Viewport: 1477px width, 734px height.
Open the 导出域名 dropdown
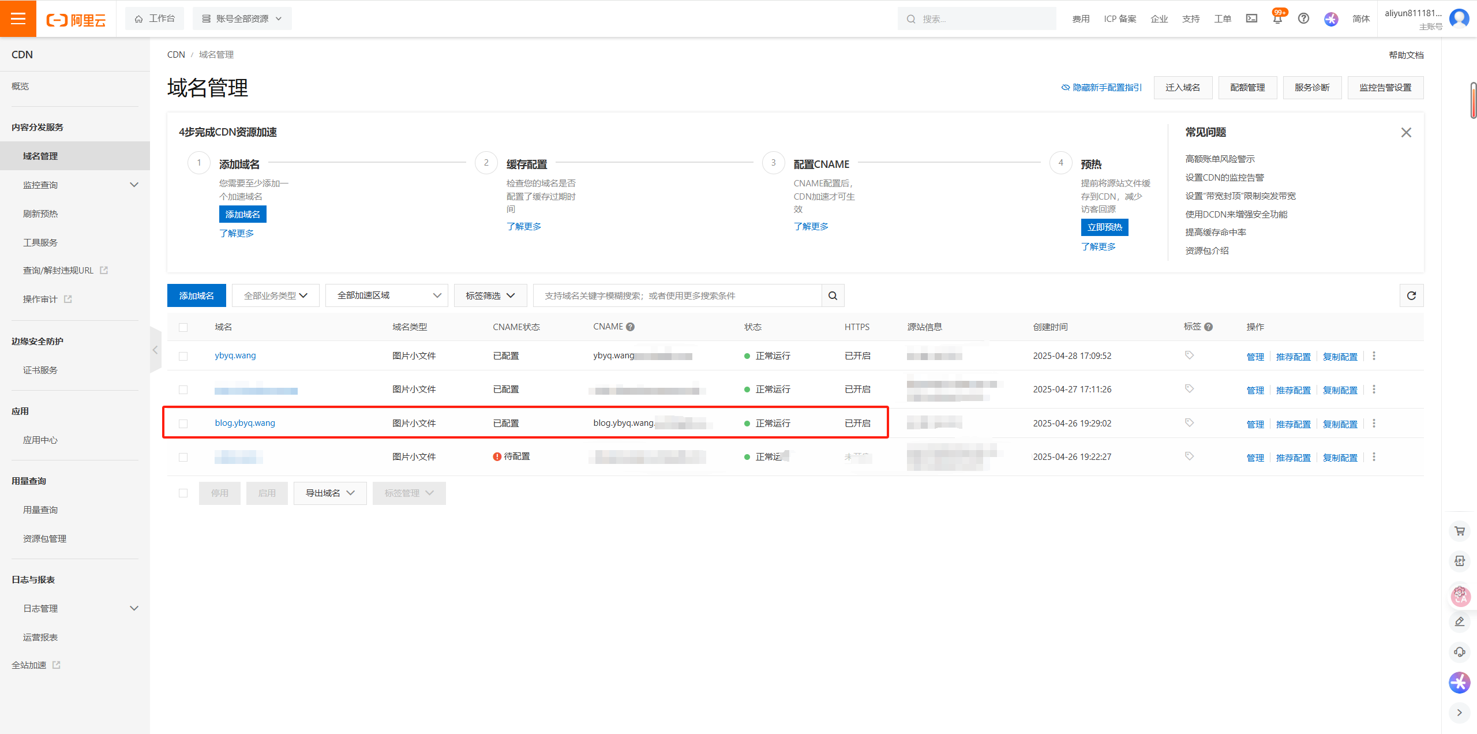pyautogui.click(x=329, y=493)
